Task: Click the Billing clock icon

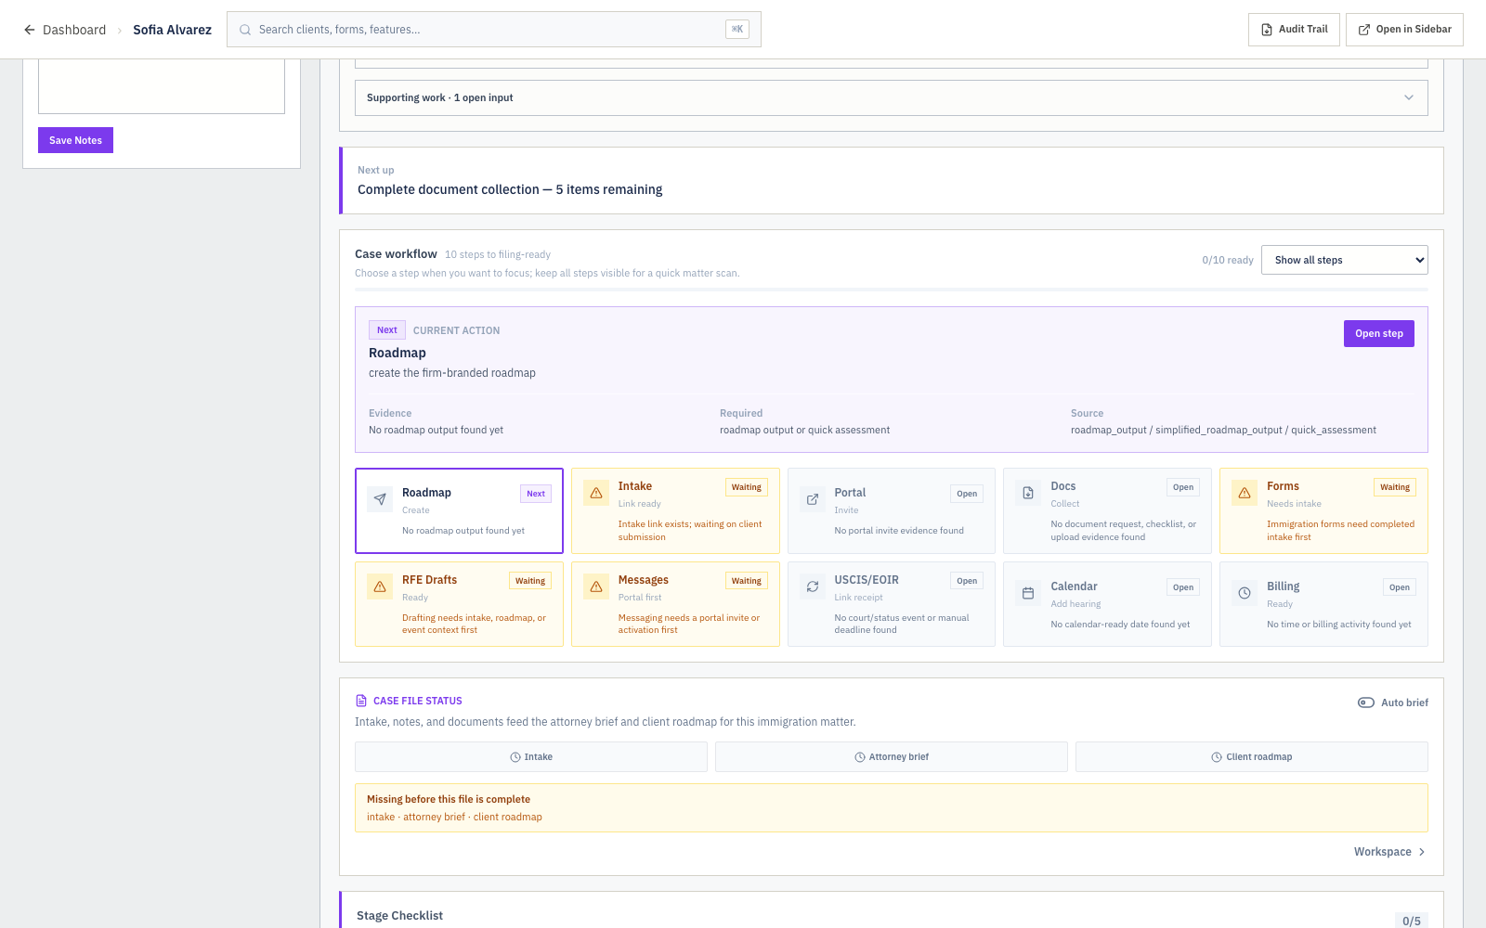Action: (1245, 593)
